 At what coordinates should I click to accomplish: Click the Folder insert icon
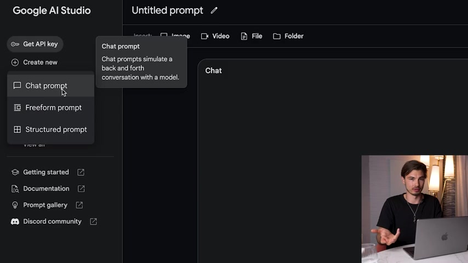click(277, 36)
